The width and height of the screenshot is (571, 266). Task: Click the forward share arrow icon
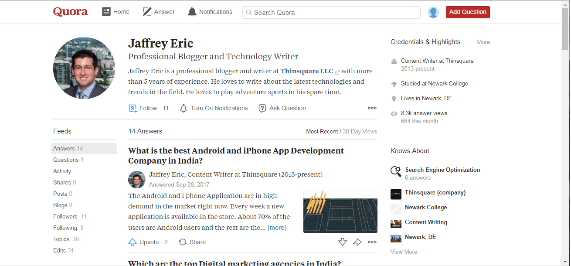(357, 242)
